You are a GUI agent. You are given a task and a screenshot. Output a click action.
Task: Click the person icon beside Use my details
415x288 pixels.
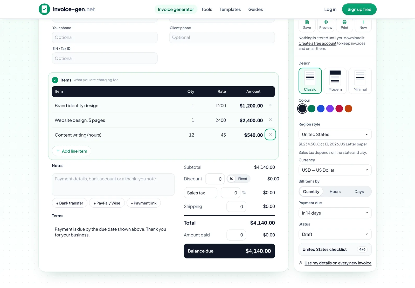tap(301, 263)
